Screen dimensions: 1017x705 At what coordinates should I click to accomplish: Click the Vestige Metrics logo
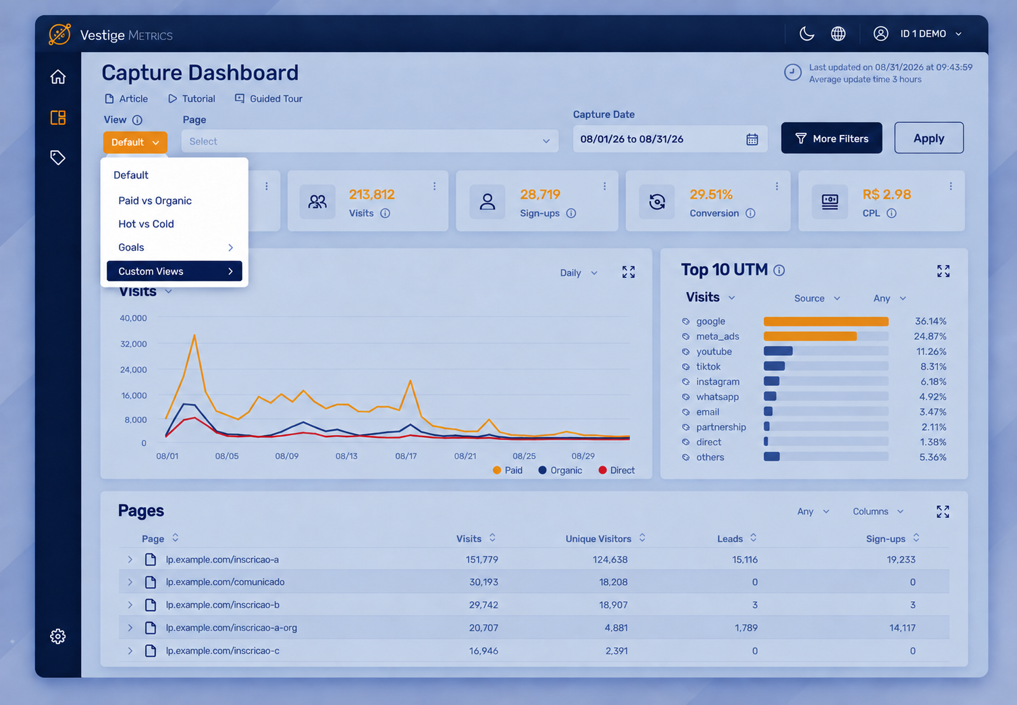click(111, 34)
